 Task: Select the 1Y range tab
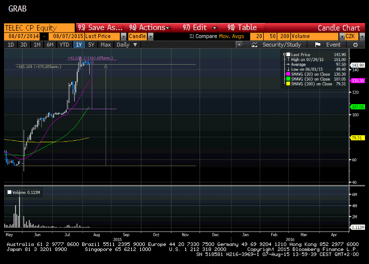coord(79,45)
